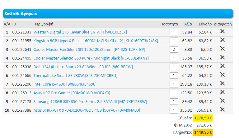The height and width of the screenshot is (138, 239).
Task: Open Samsung 128GB SSD 850 Pro link
Action: pyautogui.click(x=90, y=102)
